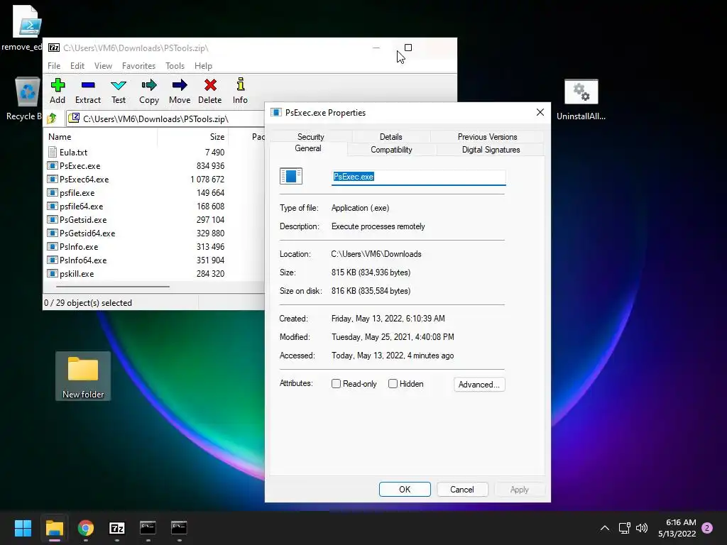Image resolution: width=727 pixels, height=545 pixels.
Task: Select psfile64.exe in the file list
Action: (81, 207)
